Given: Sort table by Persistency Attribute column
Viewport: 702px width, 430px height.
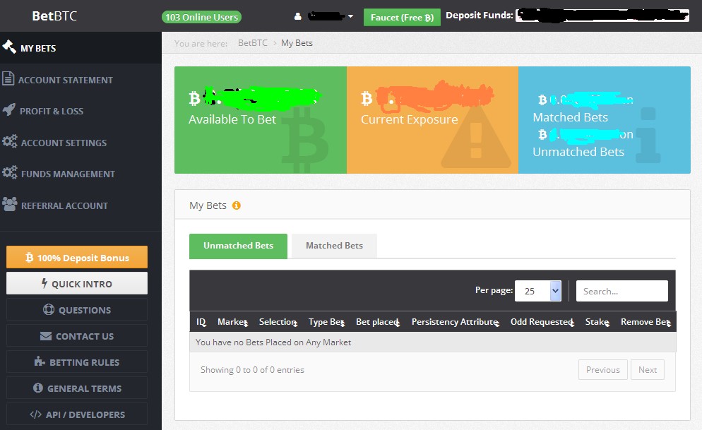Looking at the screenshot, I should tap(456, 322).
